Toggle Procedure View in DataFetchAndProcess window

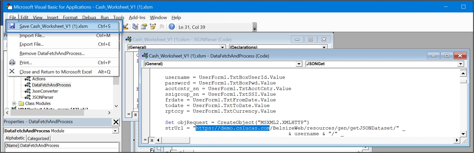tap(145, 140)
